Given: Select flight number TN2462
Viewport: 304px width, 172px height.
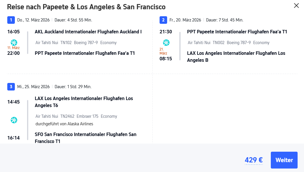Looking at the screenshot, I should [x=67, y=116].
